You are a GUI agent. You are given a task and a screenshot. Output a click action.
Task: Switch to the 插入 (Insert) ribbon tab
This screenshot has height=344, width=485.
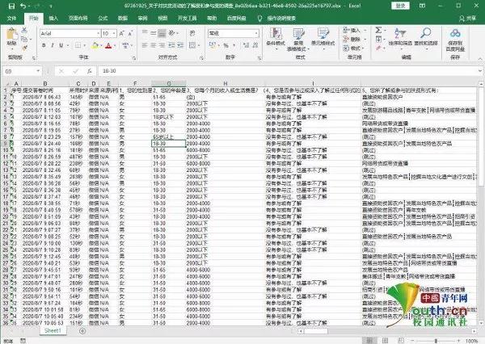53,16
